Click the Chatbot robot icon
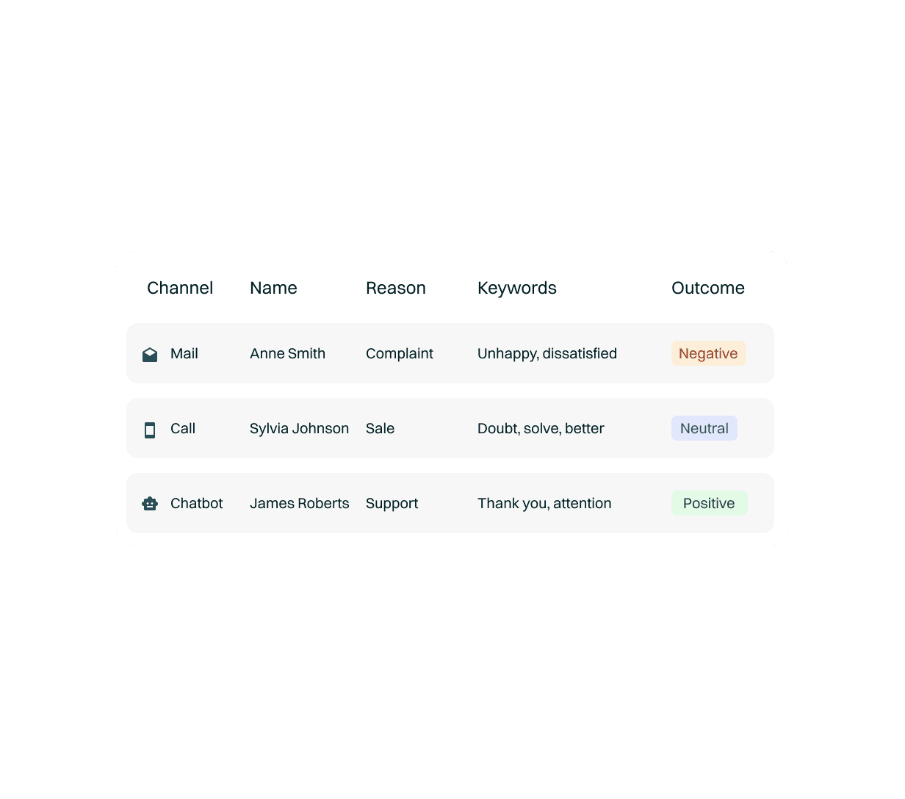905x799 pixels. pos(150,504)
